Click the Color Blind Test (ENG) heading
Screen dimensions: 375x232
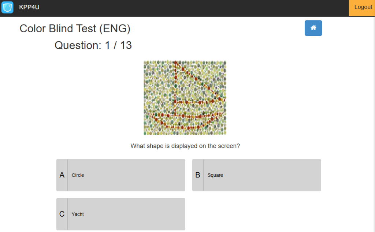pyautogui.click(x=74, y=28)
